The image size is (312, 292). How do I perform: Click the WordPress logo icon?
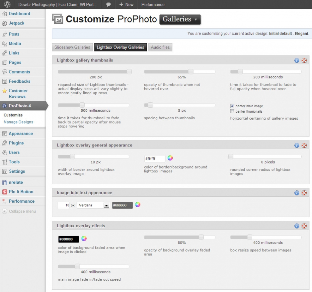7,4
